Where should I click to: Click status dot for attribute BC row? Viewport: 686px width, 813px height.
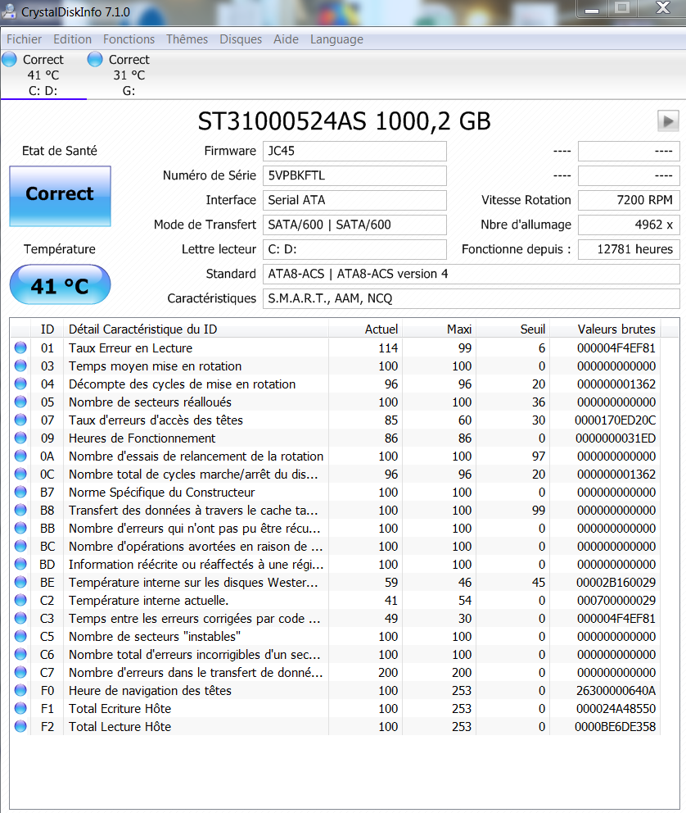[20, 546]
